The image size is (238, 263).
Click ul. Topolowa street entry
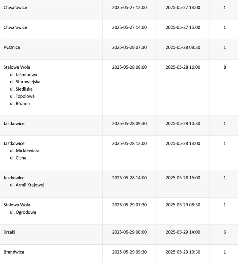(x=22, y=96)
